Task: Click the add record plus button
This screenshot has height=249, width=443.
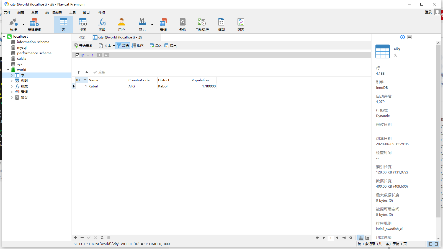Action: (x=75, y=238)
